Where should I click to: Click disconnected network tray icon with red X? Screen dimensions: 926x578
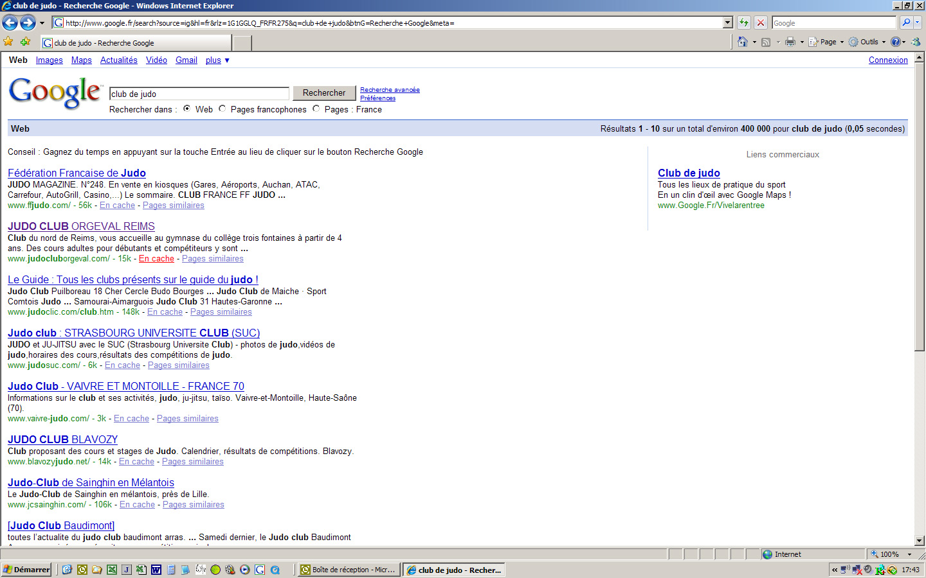pos(857,570)
